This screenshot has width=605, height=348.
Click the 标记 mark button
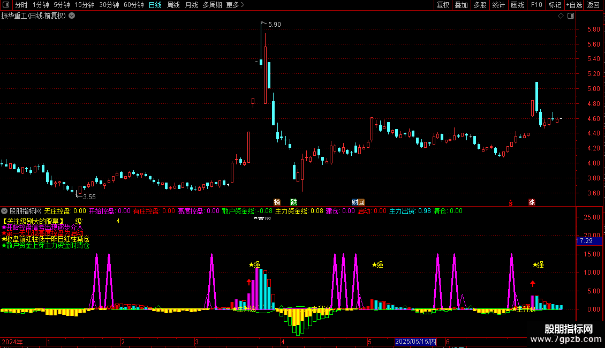(x=555, y=5)
